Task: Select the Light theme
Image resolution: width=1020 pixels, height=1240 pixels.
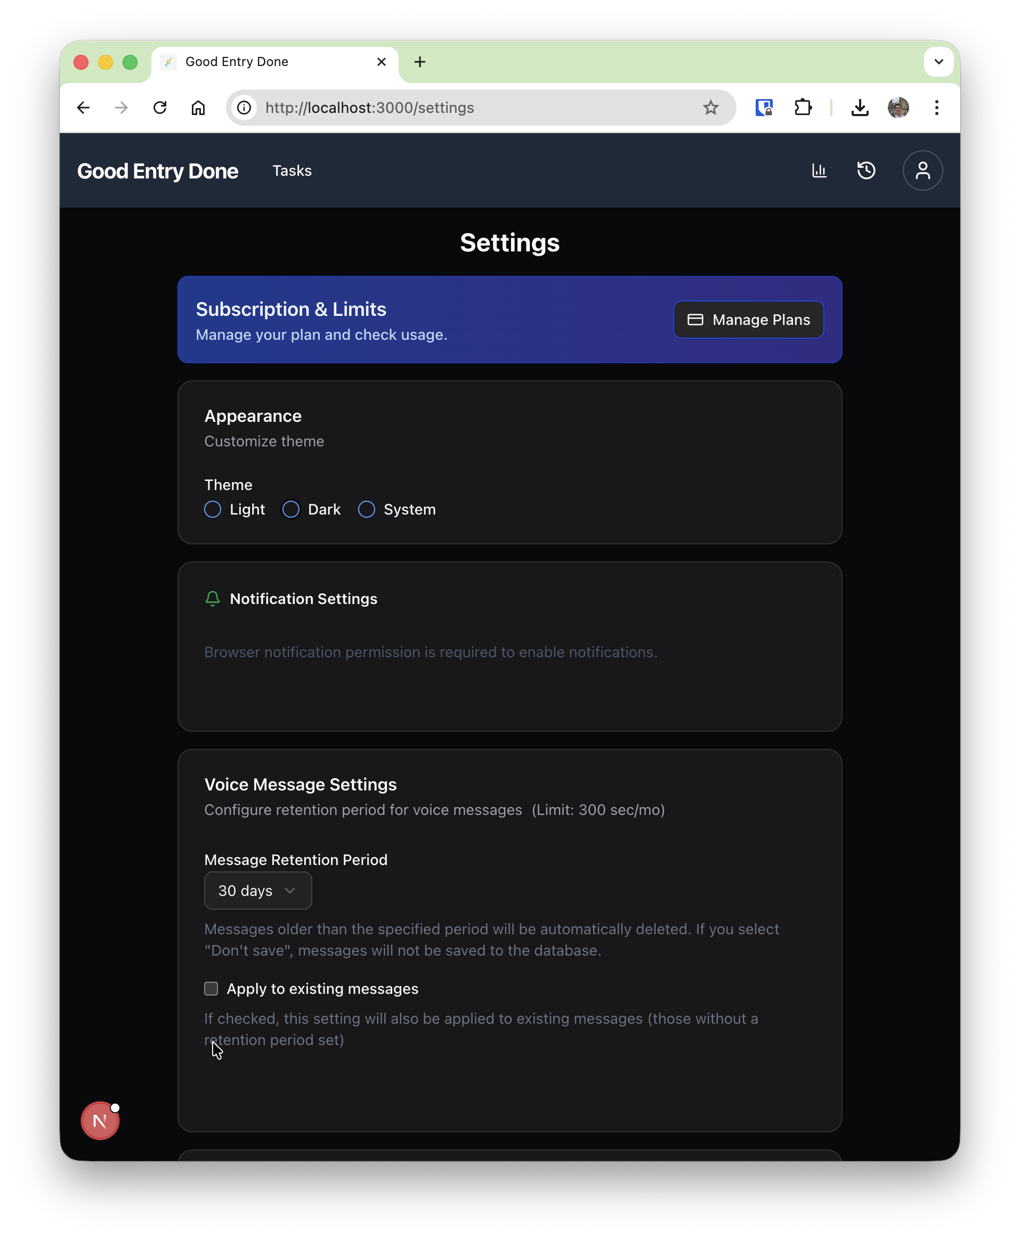Action: [212, 510]
